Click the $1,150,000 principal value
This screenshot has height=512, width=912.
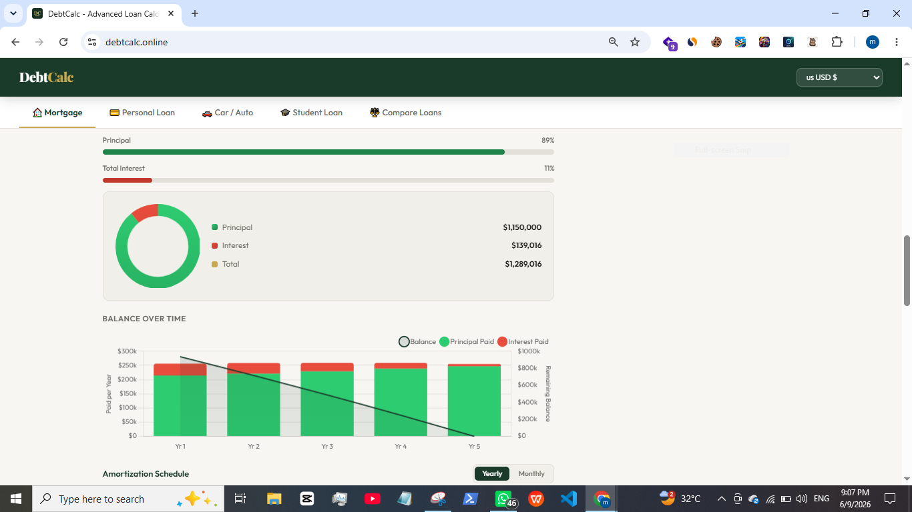522,227
